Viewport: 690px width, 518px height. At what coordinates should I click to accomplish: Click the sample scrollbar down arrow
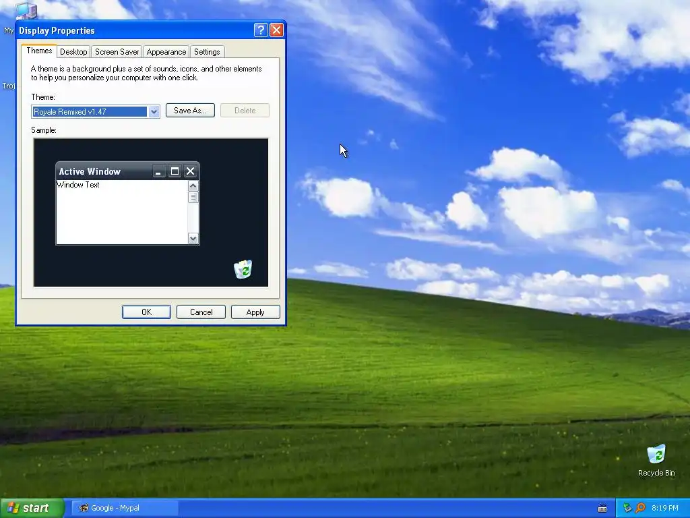(x=193, y=238)
